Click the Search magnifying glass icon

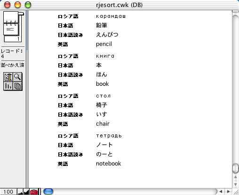click(x=17, y=77)
